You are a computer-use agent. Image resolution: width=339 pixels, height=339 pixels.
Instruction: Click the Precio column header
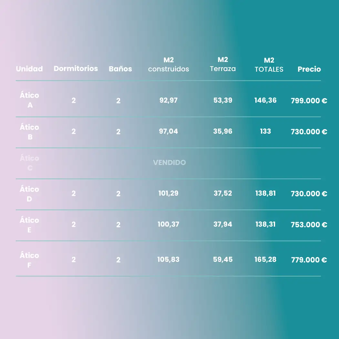309,69
